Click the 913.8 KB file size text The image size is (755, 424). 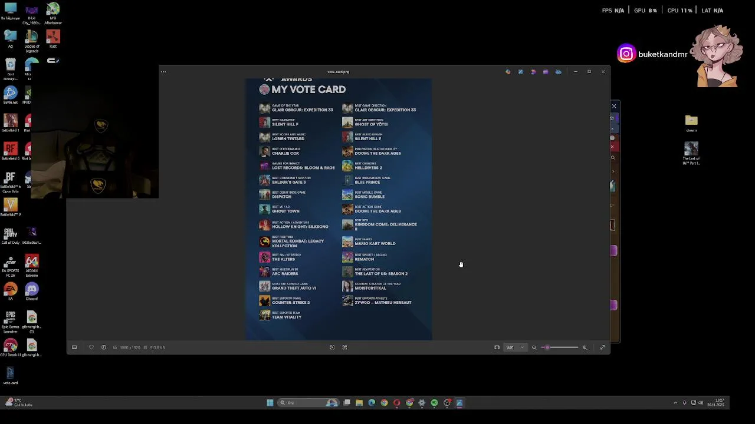tap(157, 347)
